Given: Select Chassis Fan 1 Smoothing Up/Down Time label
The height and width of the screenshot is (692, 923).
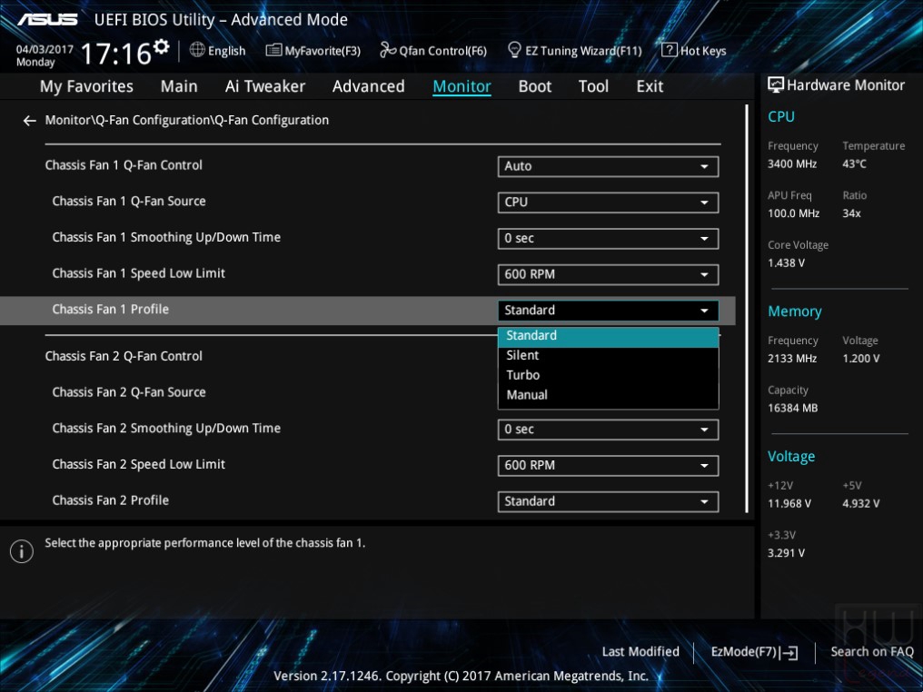Looking at the screenshot, I should coord(166,238).
